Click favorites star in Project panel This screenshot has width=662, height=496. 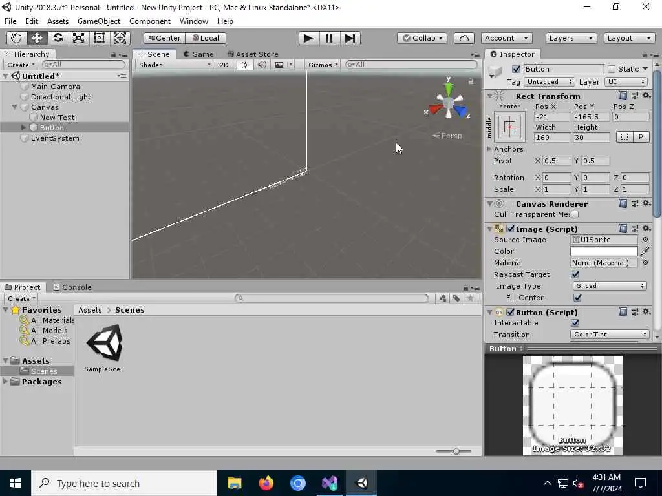click(471, 298)
